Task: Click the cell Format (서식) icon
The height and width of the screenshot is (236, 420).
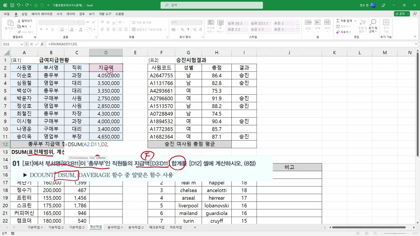Action: [x=327, y=22]
